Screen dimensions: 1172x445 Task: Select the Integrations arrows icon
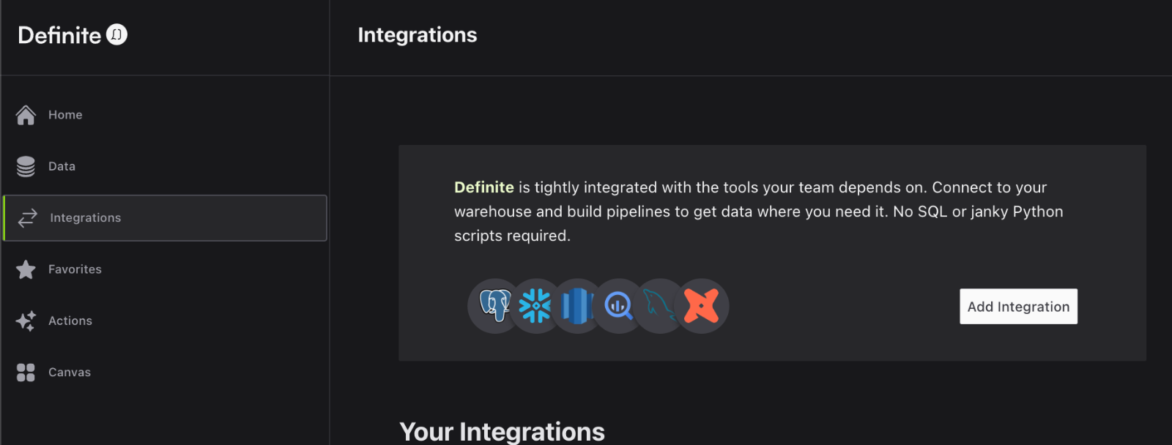25,217
